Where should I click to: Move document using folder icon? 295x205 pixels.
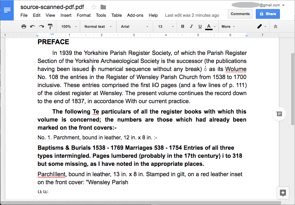point(103,7)
